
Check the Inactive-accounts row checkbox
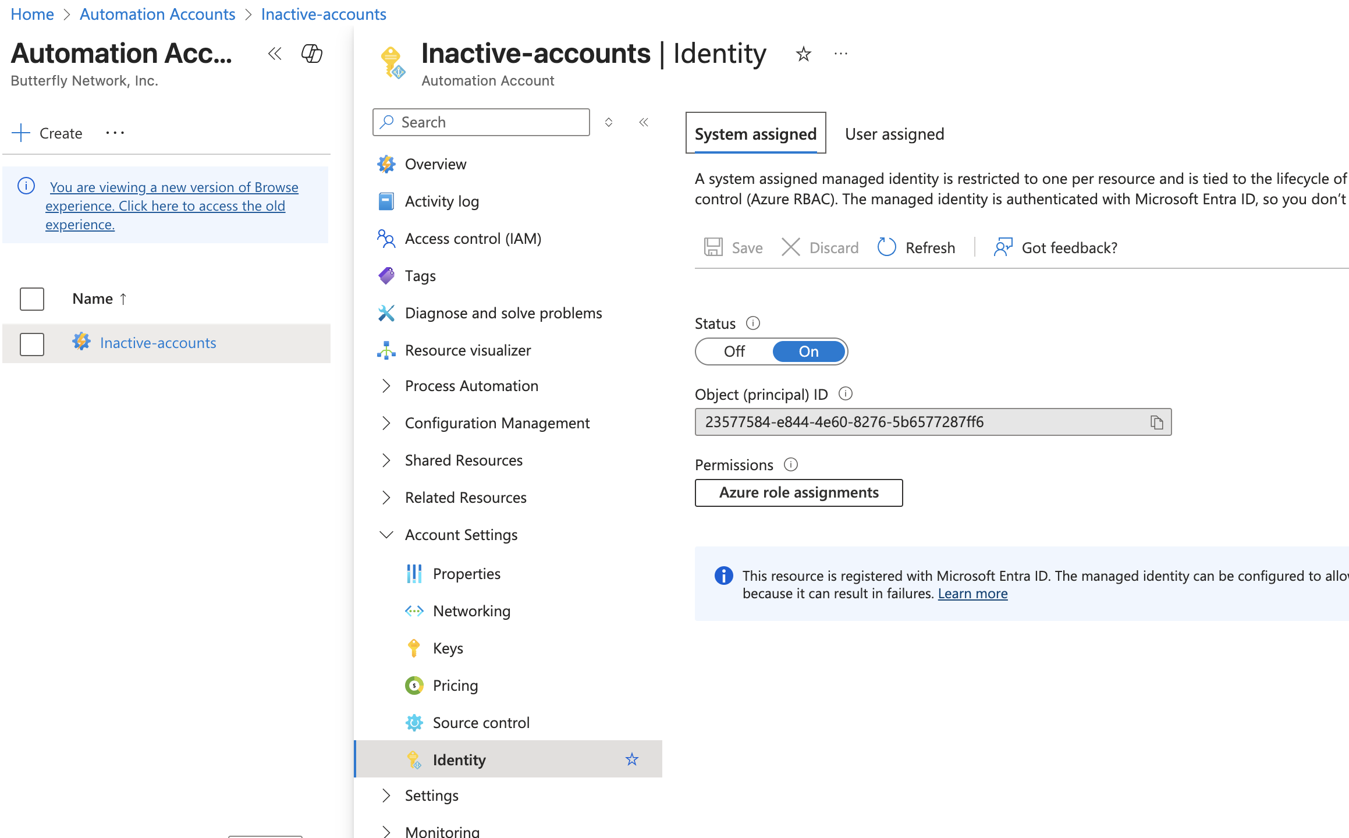[32, 344]
